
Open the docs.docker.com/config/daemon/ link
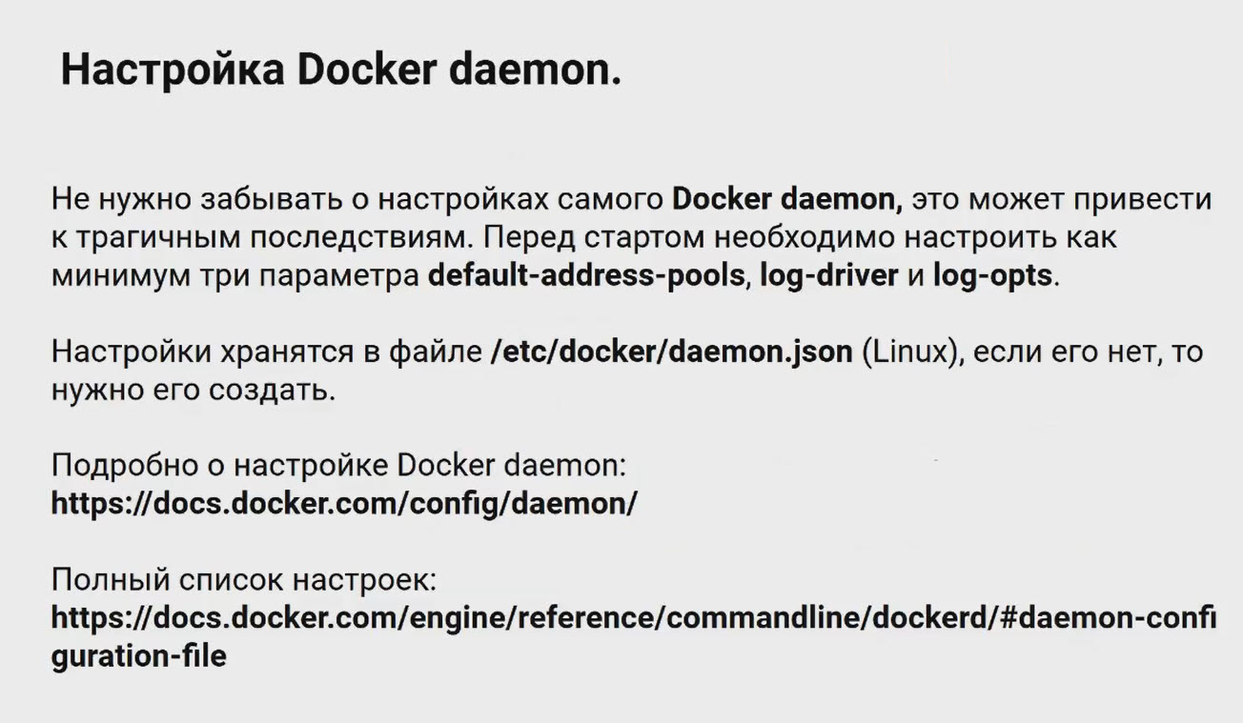pyautogui.click(x=343, y=503)
